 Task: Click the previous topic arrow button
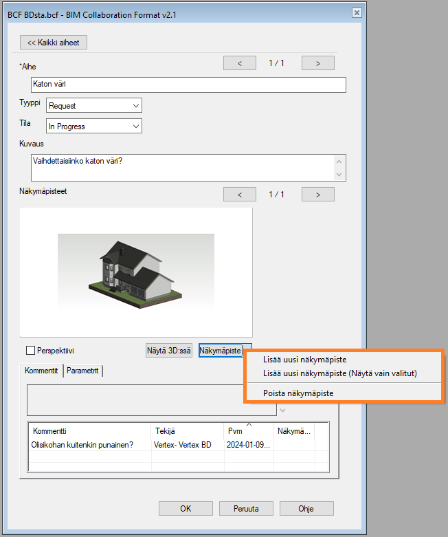(x=240, y=63)
